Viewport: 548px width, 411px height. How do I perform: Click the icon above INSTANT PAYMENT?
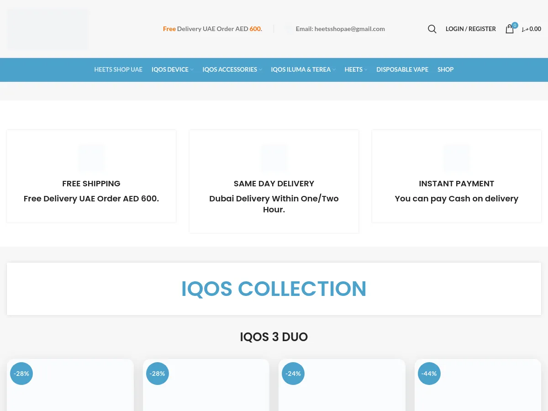[x=457, y=158]
